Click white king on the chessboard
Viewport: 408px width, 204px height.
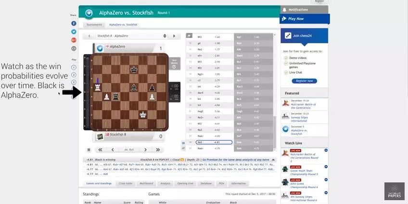(142, 114)
